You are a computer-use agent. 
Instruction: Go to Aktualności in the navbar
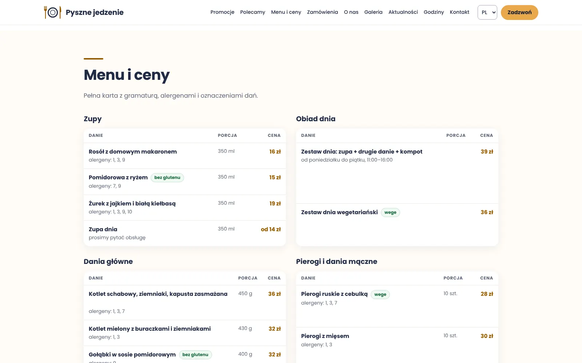point(403,12)
